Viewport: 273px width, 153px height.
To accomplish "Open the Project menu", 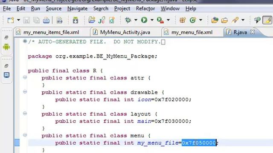I will (x=122, y=8).
